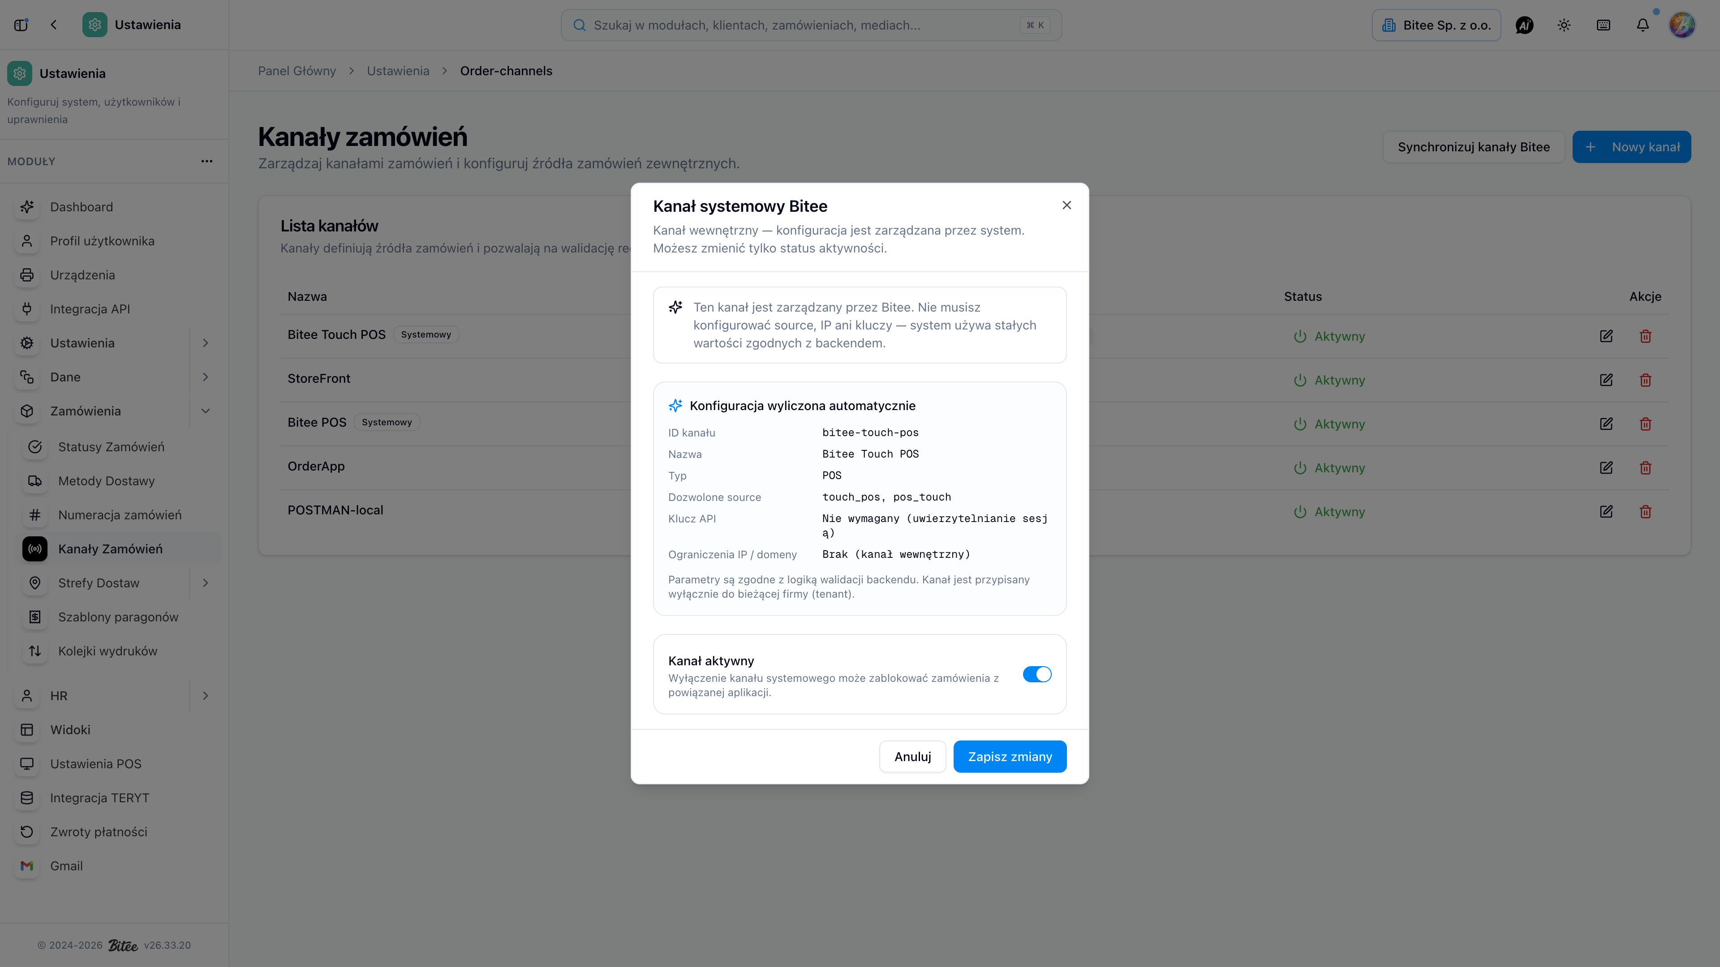Click the bitee-touch-pos channel ID value

pyautogui.click(x=870, y=432)
